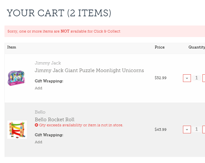
Task: Open the Moonlight Unicorns puzzle thumbnail
Action: (16, 78)
